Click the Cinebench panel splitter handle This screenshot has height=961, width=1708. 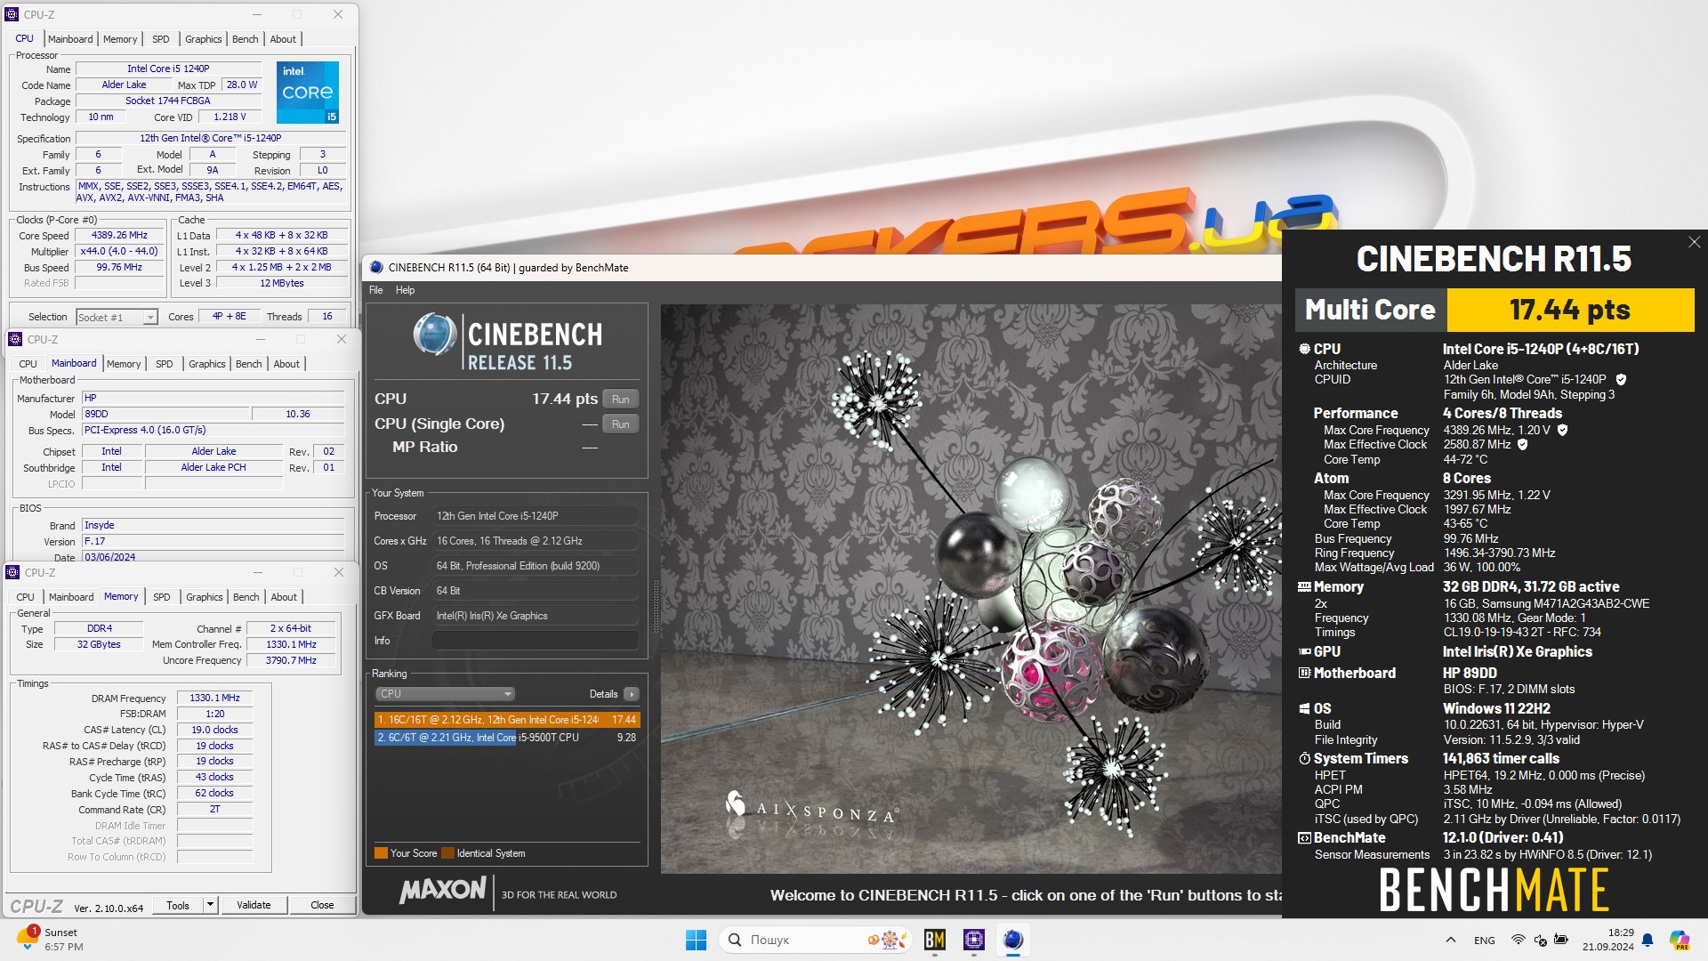tap(656, 605)
